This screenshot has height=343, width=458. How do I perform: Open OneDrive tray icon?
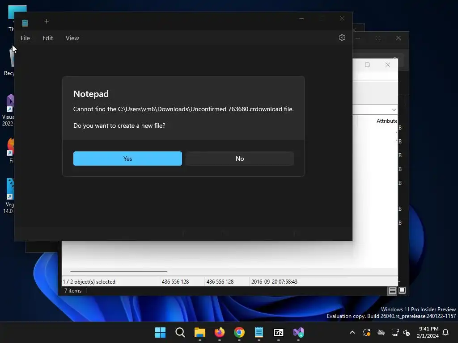click(381, 332)
